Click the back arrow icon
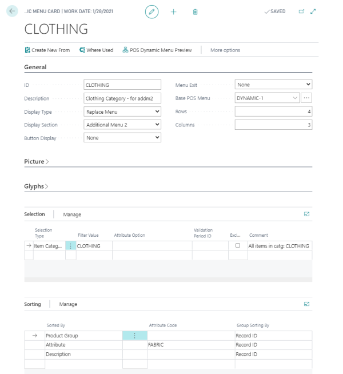 (x=12, y=11)
